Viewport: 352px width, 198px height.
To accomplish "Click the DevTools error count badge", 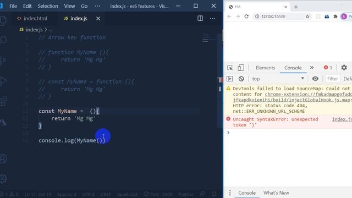I will coord(328,68).
